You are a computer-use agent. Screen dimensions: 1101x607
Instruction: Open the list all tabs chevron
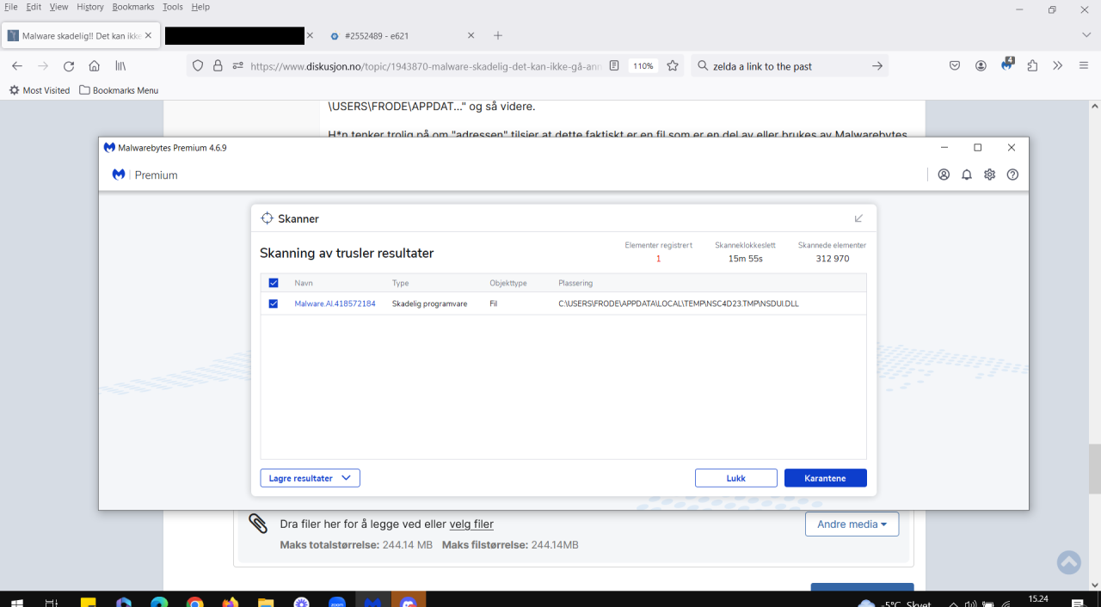pyautogui.click(x=1086, y=35)
